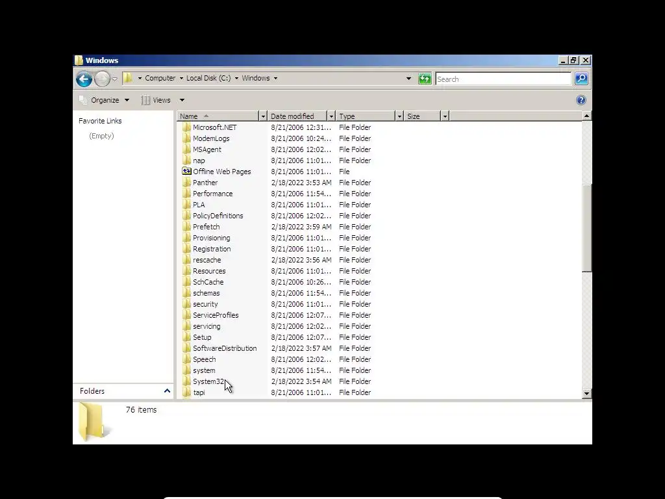Click the servicing folder name
This screenshot has height=499, width=665.
[x=207, y=326]
